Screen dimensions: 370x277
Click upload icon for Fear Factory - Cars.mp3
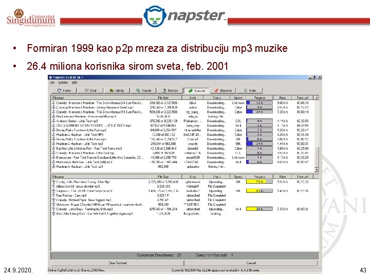[x=54, y=195]
